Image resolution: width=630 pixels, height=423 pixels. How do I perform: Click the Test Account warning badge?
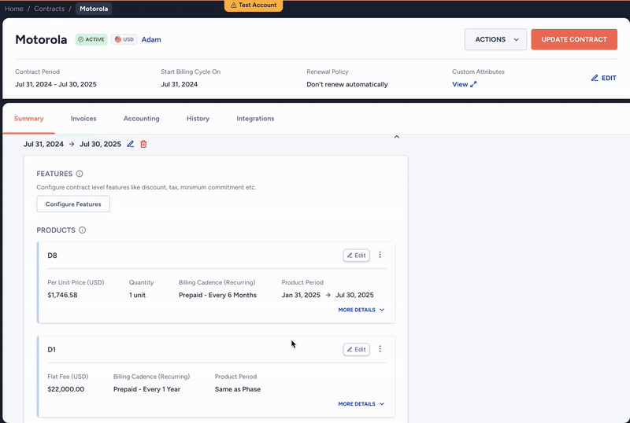[x=254, y=6]
